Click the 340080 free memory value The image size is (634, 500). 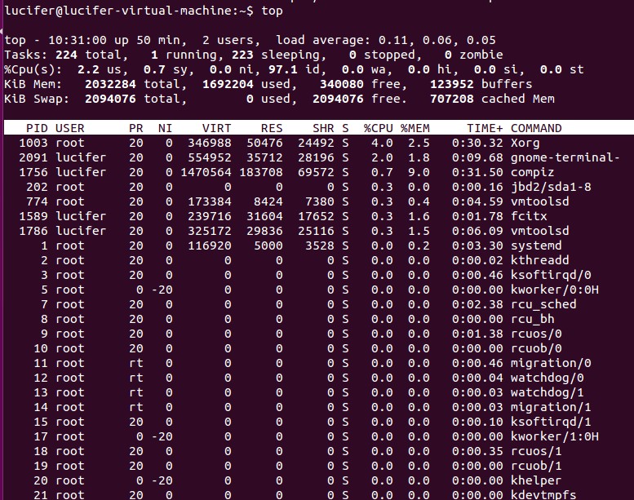pos(341,85)
